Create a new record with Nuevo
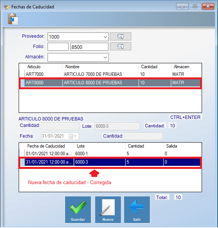The height and width of the screenshot is (228, 218). (x=108, y=210)
